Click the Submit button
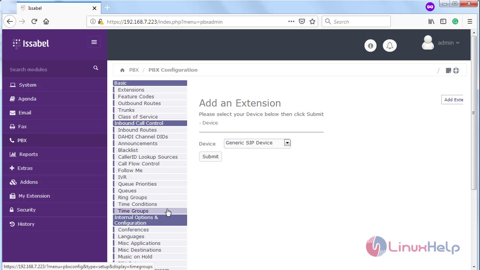 [x=210, y=156]
